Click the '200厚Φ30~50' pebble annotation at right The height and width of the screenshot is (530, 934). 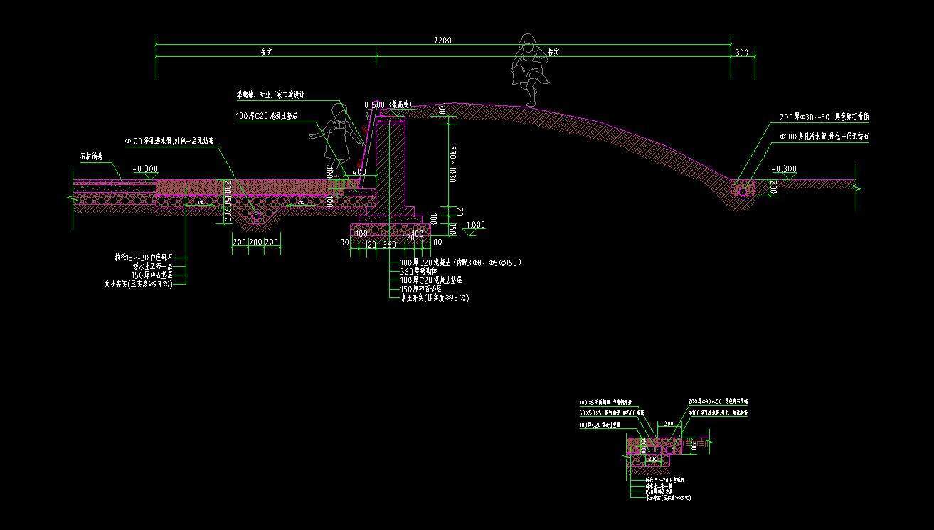pyautogui.click(x=824, y=117)
